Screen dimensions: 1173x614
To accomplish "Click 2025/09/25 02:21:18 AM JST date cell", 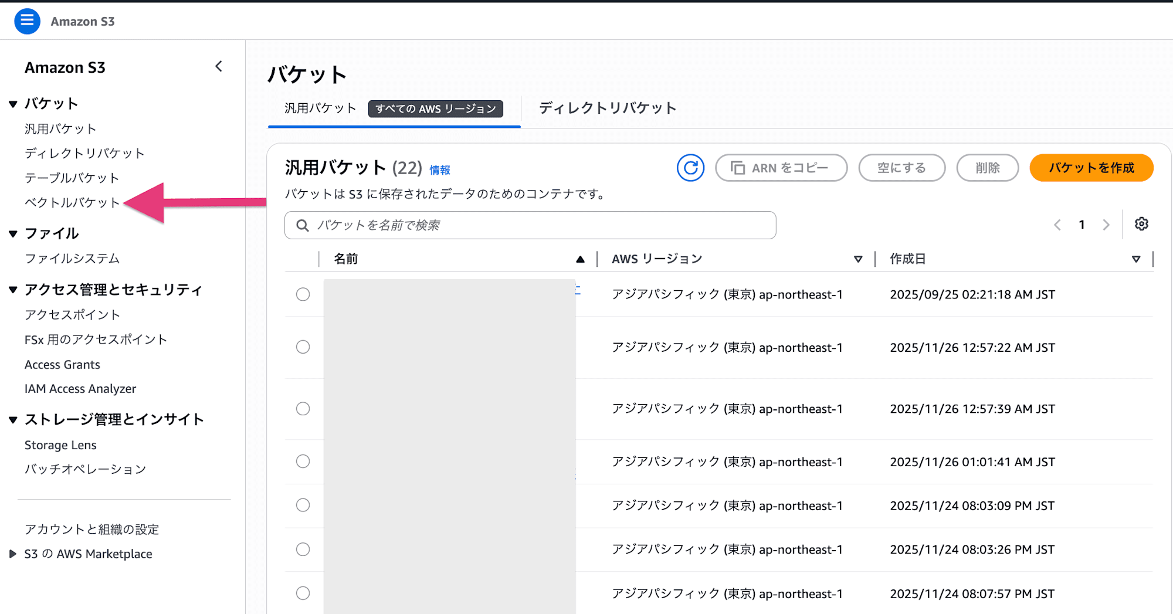I will tap(972, 294).
